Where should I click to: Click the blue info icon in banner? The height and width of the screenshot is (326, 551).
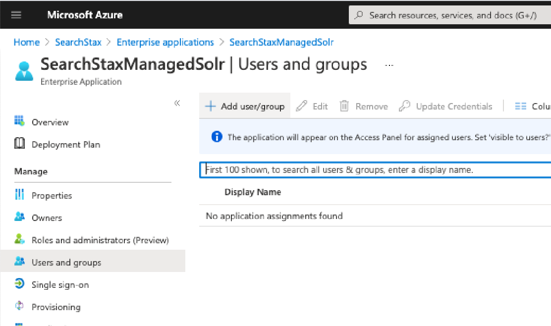coord(217,137)
